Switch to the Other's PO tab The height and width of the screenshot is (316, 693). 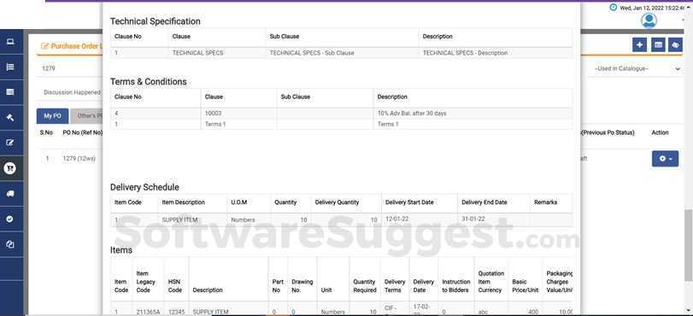86,116
